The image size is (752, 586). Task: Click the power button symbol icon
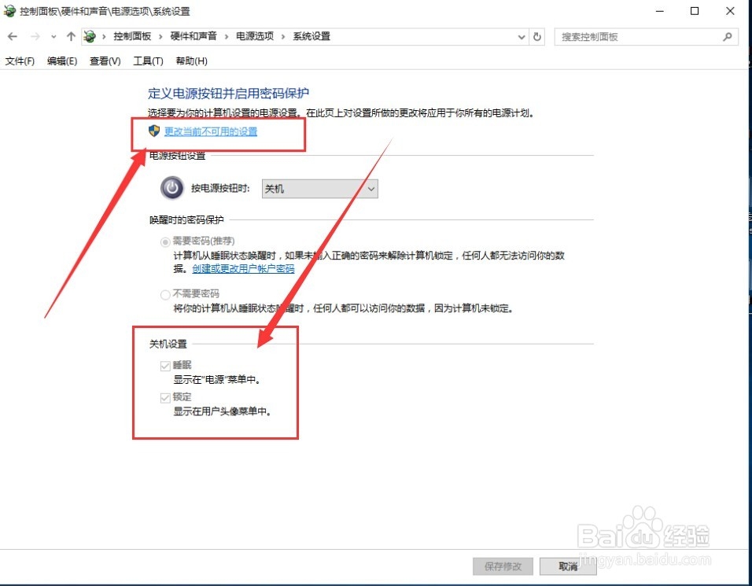pyautogui.click(x=171, y=188)
